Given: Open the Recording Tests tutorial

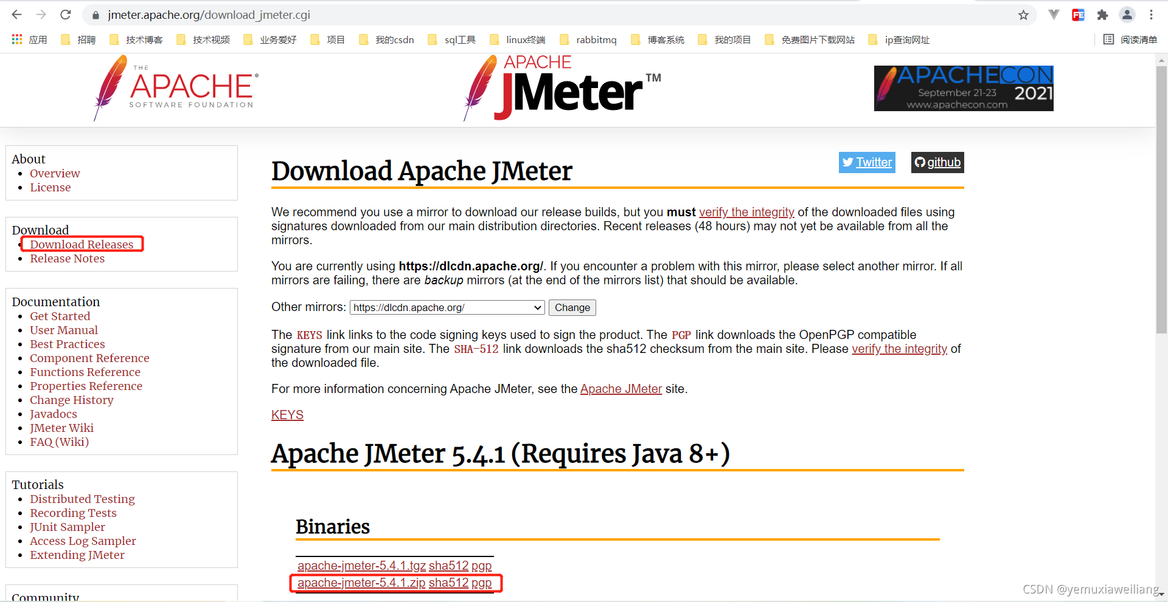Looking at the screenshot, I should click(73, 513).
